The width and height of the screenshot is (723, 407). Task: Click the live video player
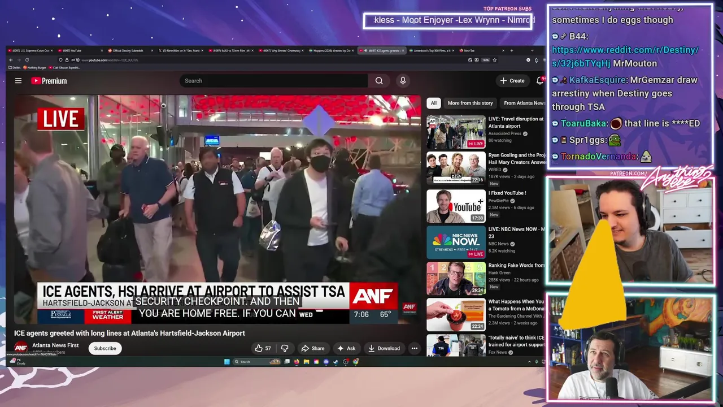(217, 209)
